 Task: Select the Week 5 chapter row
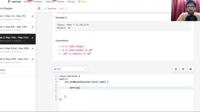pyautogui.click(x=18, y=61)
